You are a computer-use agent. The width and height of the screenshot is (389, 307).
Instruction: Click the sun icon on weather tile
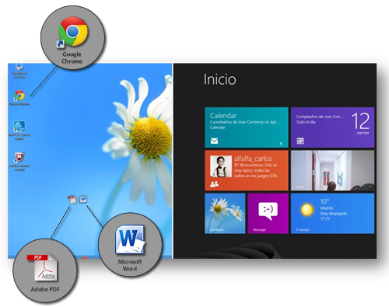[x=307, y=210]
